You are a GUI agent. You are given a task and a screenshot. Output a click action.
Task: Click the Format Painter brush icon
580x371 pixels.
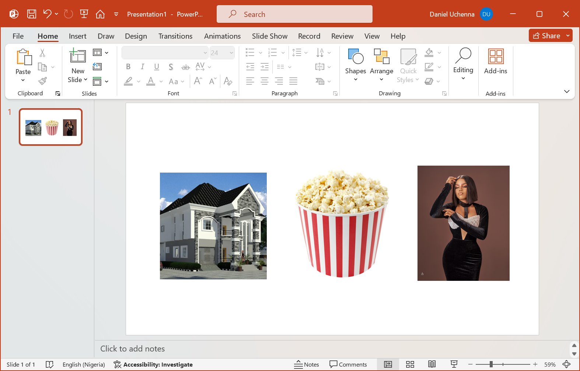coord(43,81)
